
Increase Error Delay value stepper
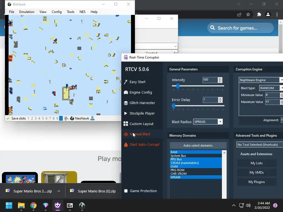220,99
